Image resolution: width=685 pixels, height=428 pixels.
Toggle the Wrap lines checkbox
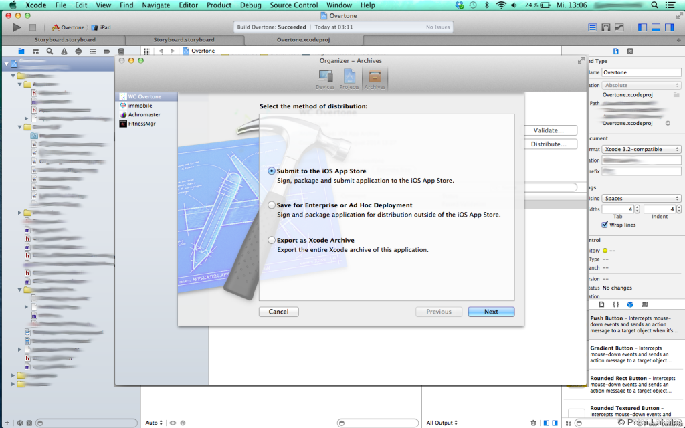(605, 225)
